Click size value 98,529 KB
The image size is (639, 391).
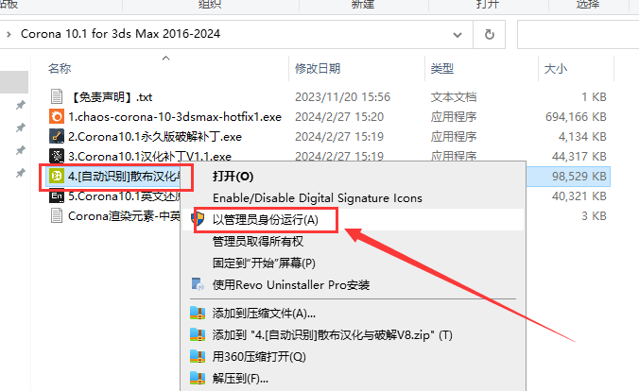point(579,177)
